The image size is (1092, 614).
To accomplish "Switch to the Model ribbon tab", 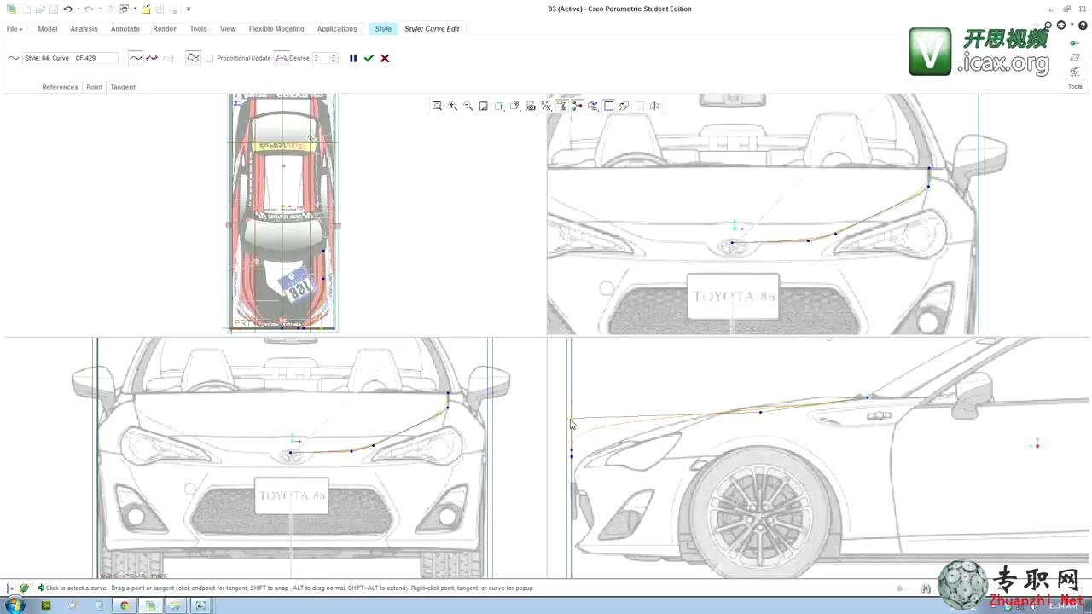I will 48,29.
